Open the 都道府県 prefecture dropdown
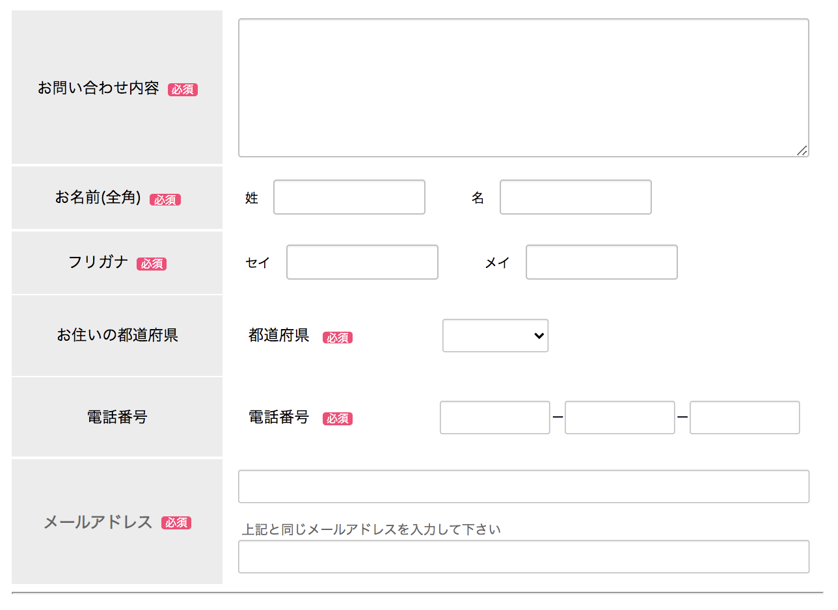The width and height of the screenshot is (838, 610). click(495, 336)
